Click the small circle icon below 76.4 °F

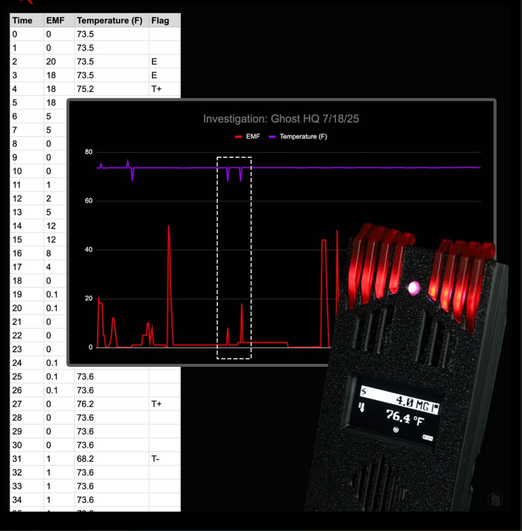coord(396,430)
